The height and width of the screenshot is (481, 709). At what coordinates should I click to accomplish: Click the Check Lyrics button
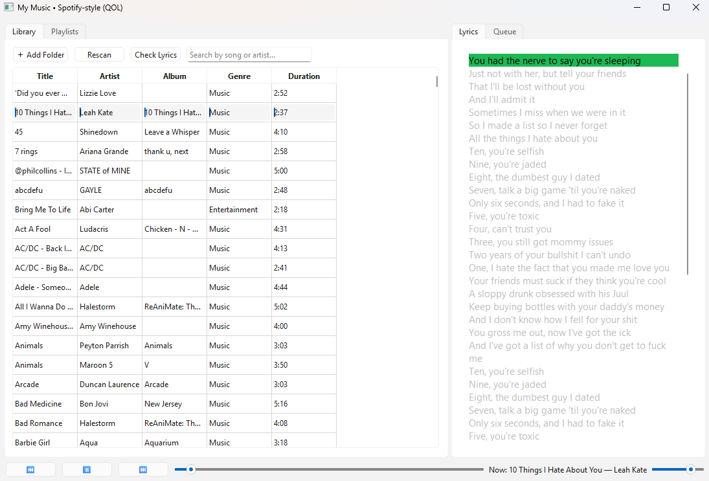tap(155, 54)
